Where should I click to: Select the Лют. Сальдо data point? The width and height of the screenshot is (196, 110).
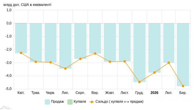click(x=168, y=63)
